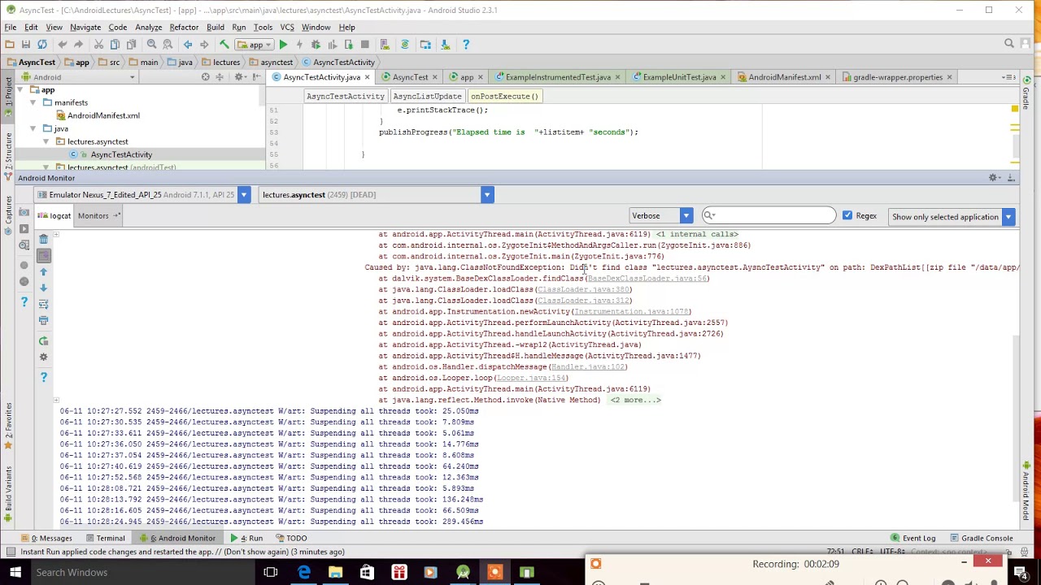Click the onPostExecute() breadcrumb button
This screenshot has width=1041, height=585.
coord(504,96)
